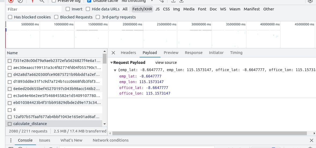Open network search magnifier

coord(42,1)
